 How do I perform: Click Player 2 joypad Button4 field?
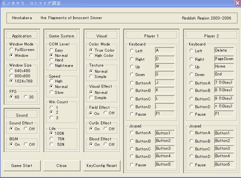pos(224,156)
